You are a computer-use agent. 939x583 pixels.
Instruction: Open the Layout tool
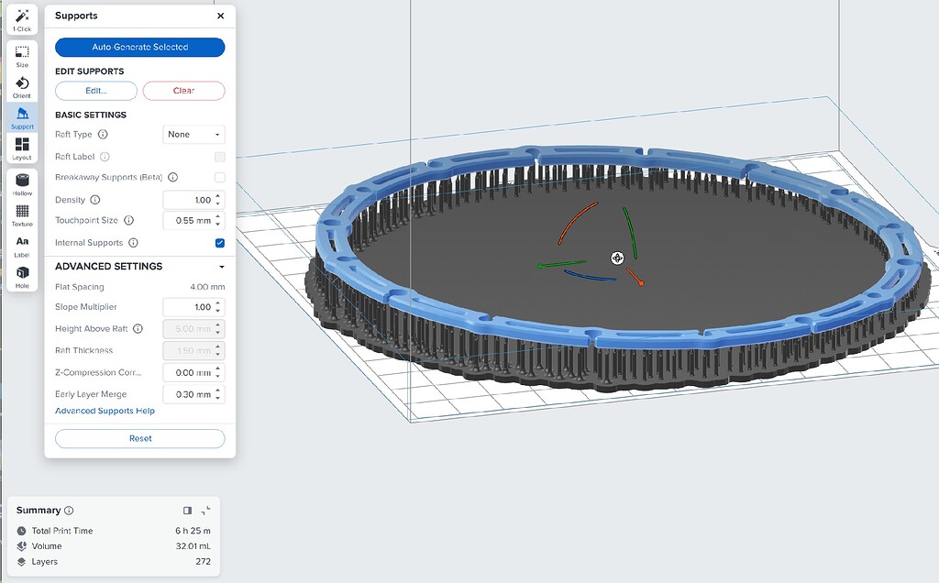[21, 147]
